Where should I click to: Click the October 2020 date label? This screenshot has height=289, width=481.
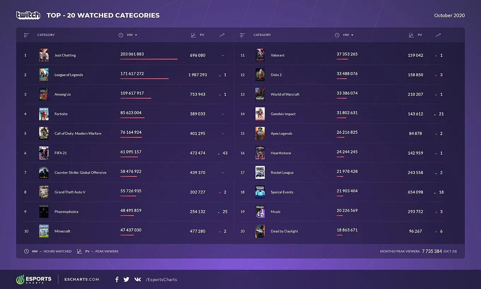click(x=450, y=16)
